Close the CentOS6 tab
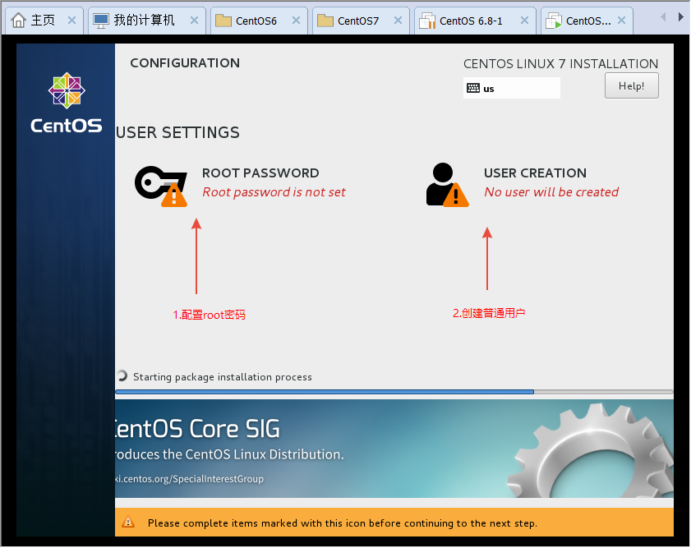The image size is (691, 548). 296,21
